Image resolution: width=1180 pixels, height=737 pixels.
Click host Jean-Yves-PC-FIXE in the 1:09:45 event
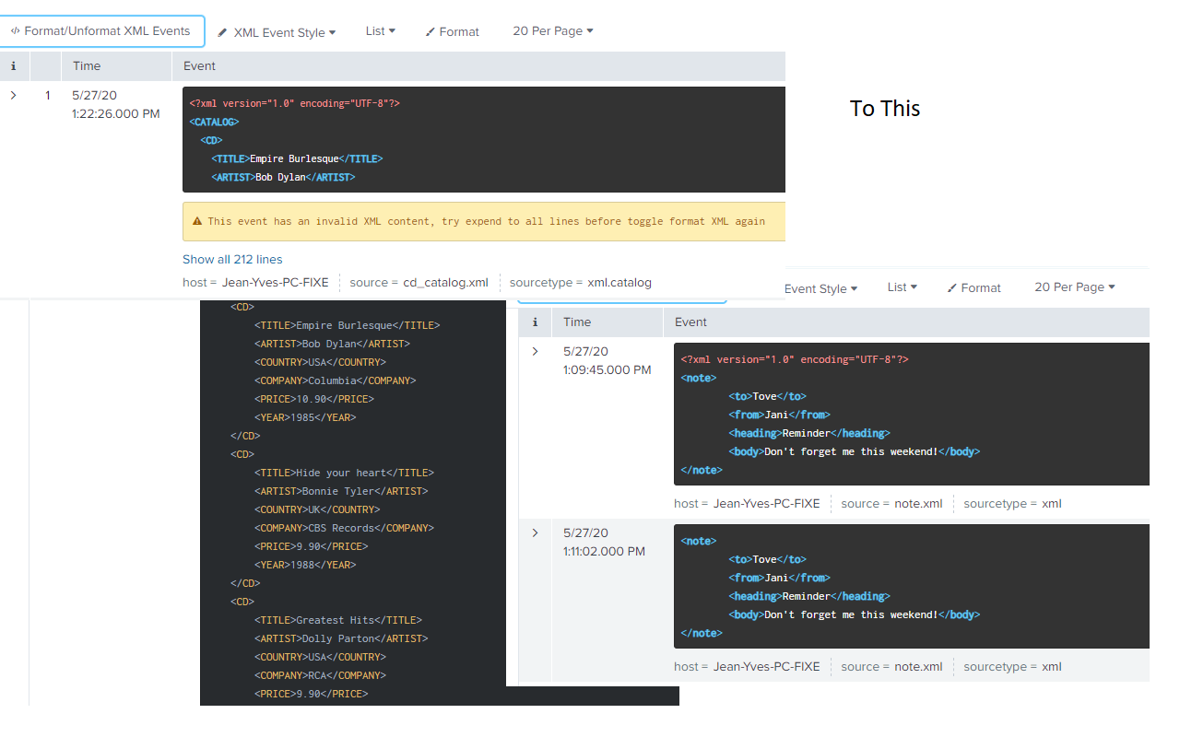(767, 503)
